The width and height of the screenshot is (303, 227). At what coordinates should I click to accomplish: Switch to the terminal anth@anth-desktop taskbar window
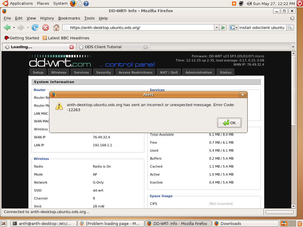click(x=43, y=223)
